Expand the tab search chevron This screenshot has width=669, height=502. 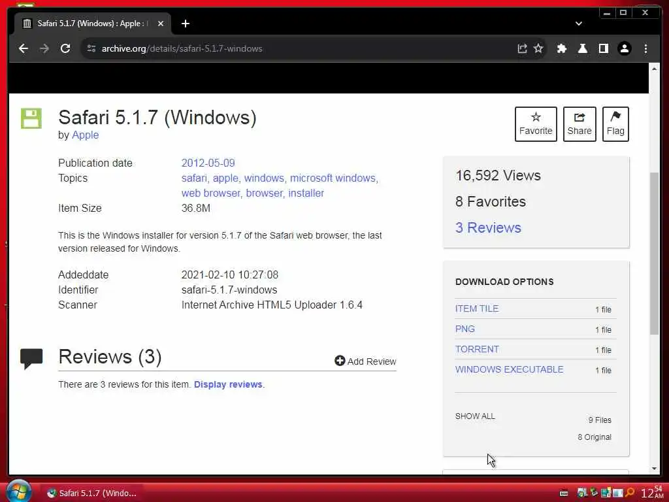point(579,24)
